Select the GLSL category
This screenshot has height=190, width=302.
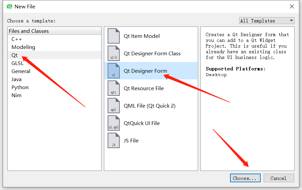(54, 63)
